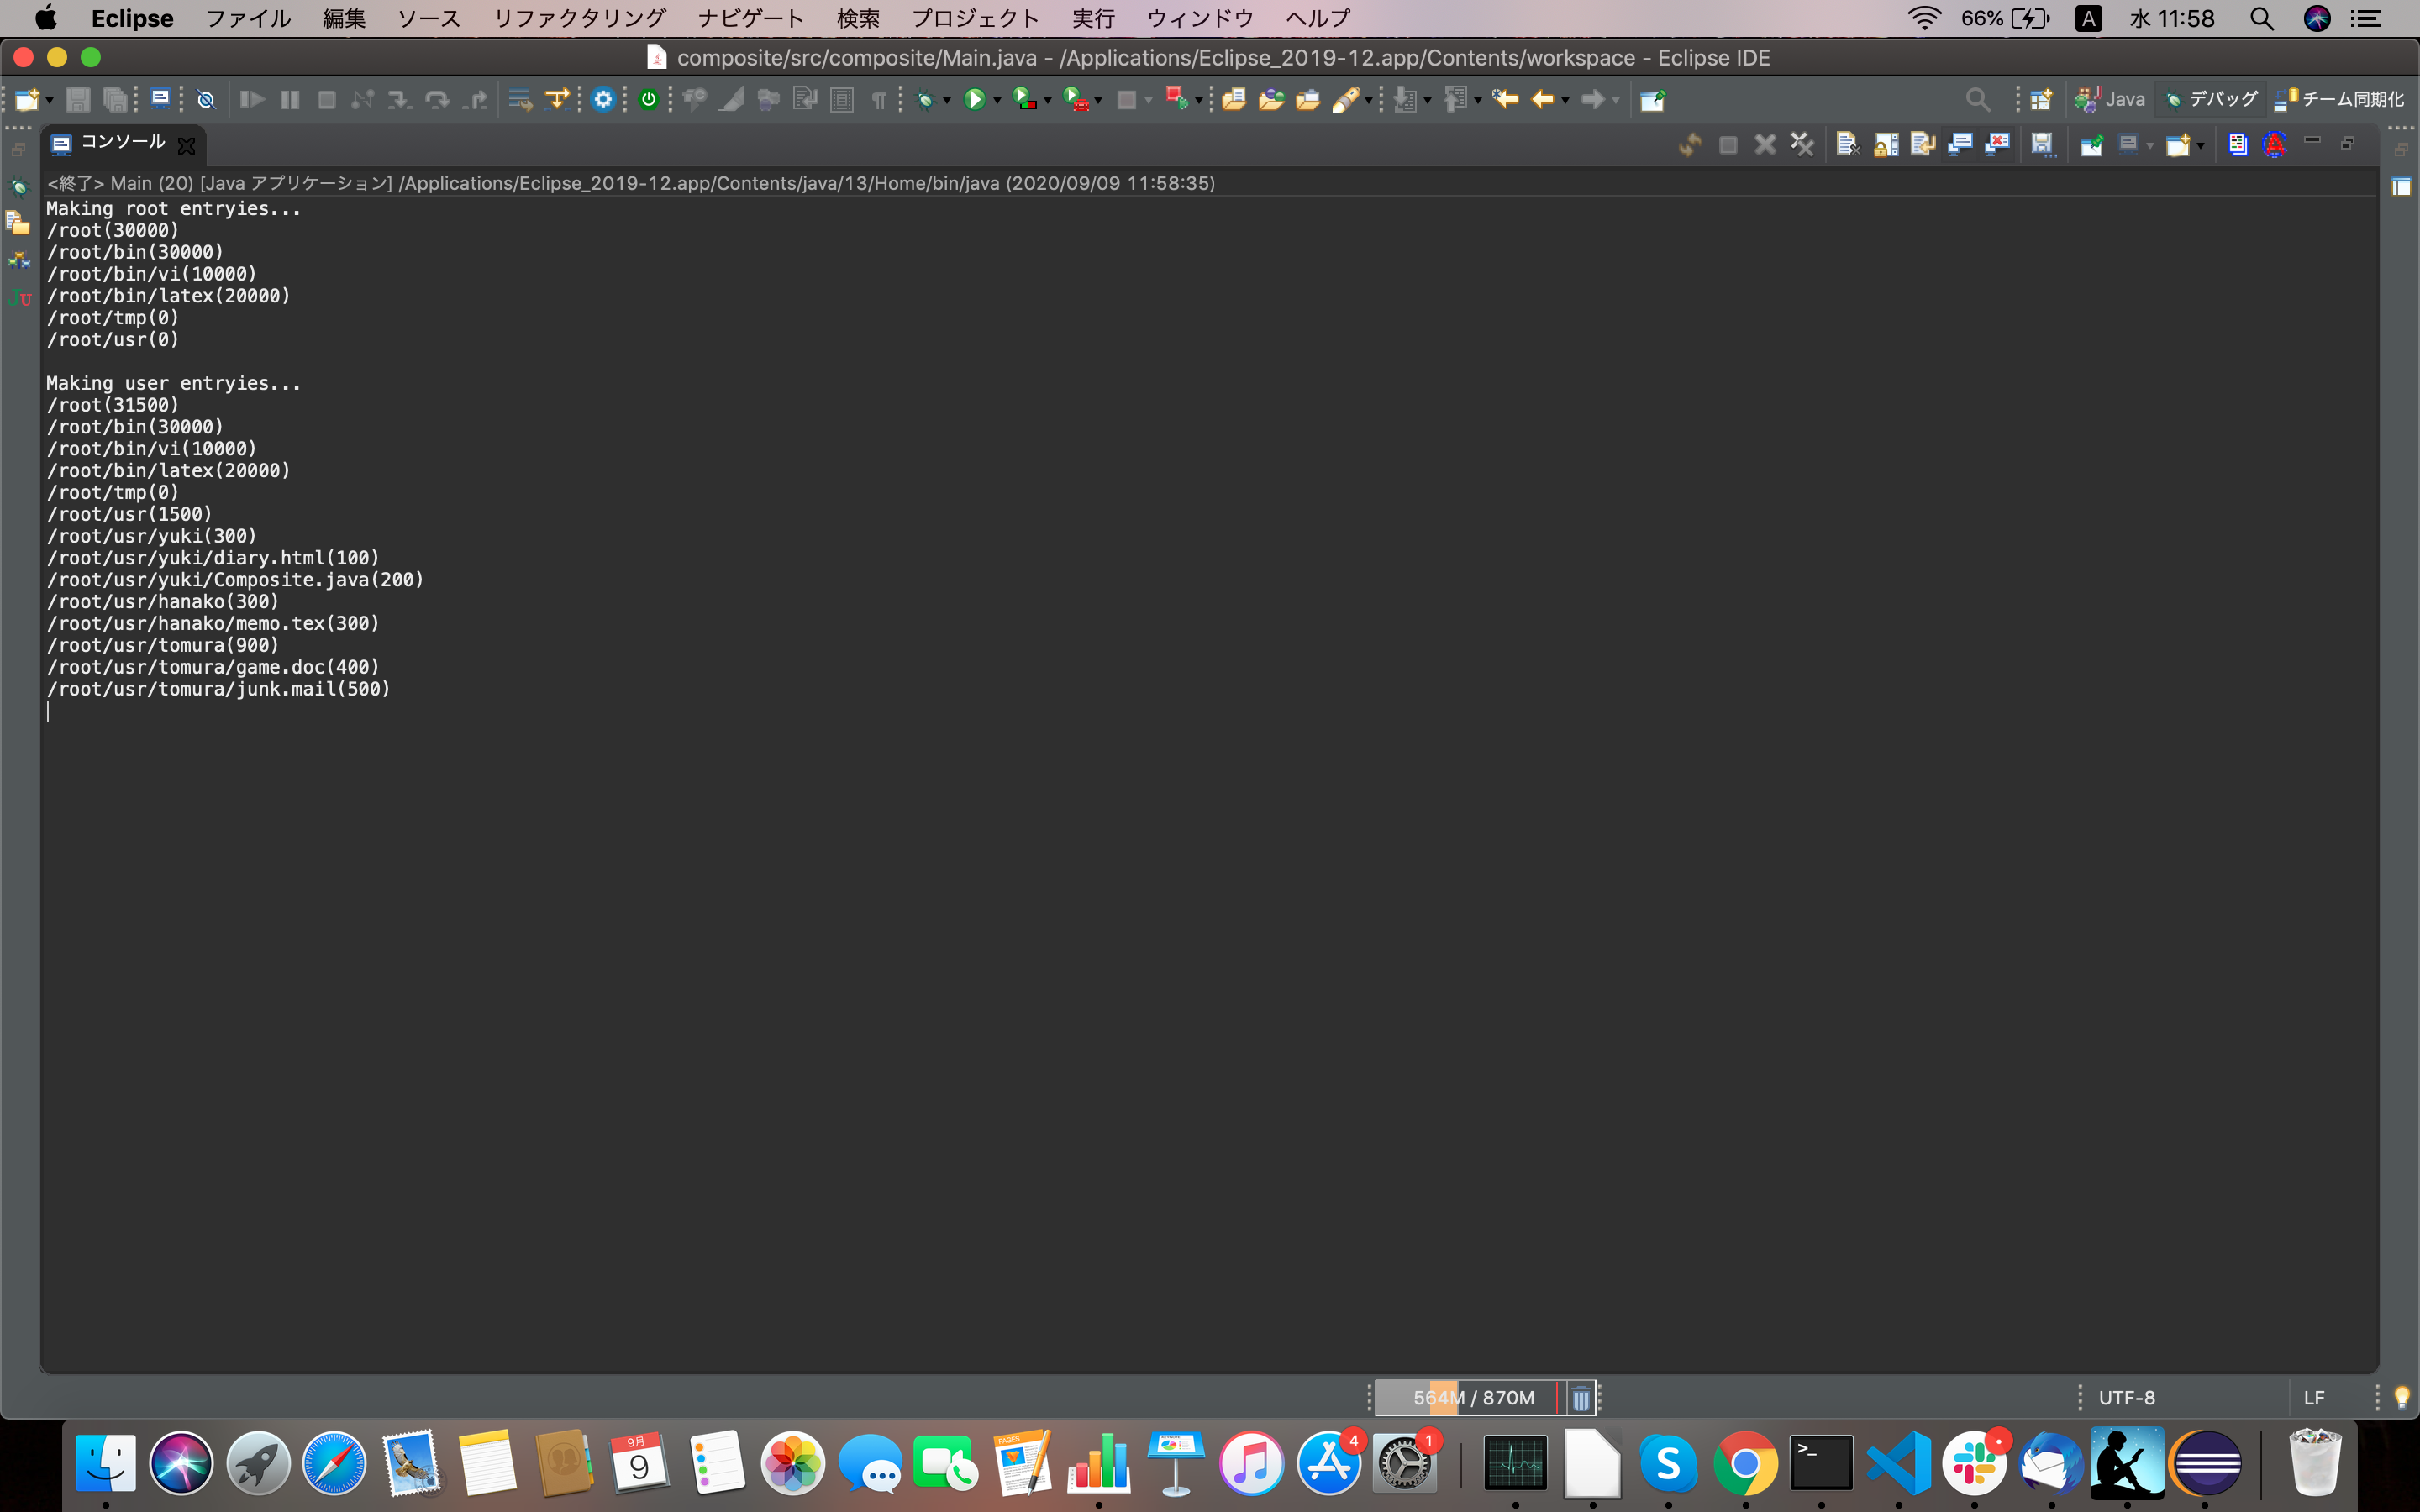
Task: Click the Debug bug icon in toolbar
Action: pyautogui.click(x=925, y=99)
